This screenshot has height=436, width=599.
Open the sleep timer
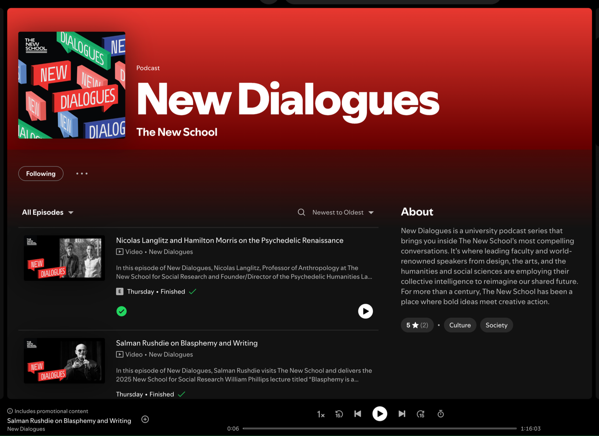[441, 414]
